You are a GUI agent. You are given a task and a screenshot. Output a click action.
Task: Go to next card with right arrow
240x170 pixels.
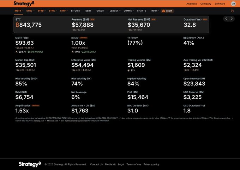point(232,19)
